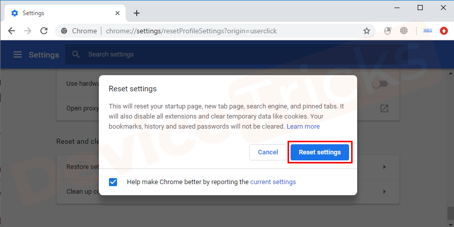This screenshot has height=227, width=454.
Task: Click the address bar URL
Action: [191, 31]
